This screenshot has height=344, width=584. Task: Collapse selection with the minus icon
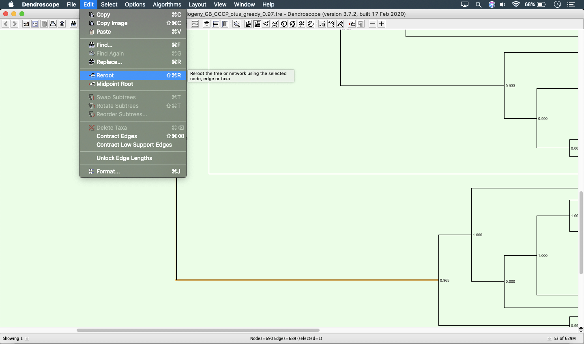click(373, 24)
